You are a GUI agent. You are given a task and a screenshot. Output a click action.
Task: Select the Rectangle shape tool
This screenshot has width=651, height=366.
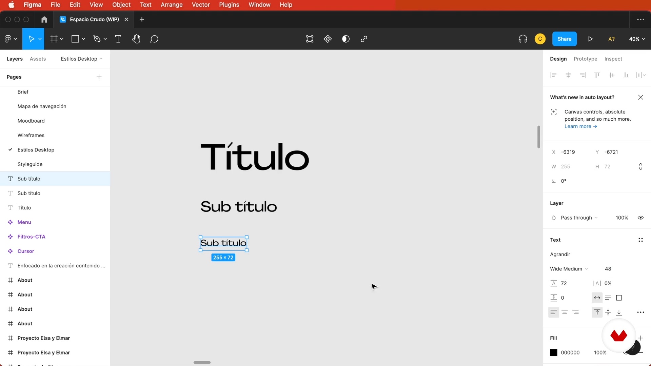click(x=75, y=39)
